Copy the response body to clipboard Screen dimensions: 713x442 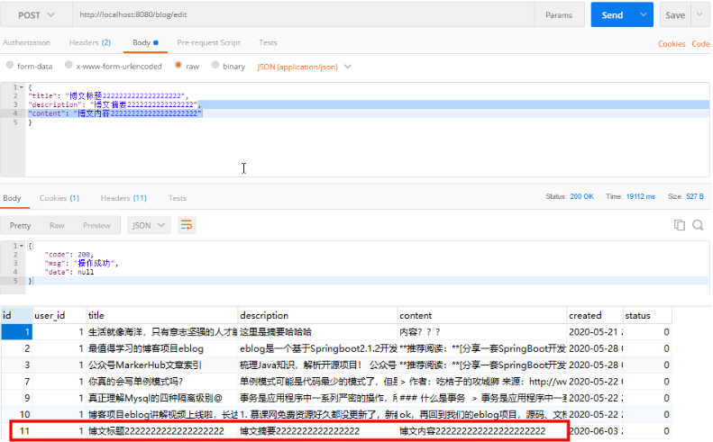(x=680, y=225)
